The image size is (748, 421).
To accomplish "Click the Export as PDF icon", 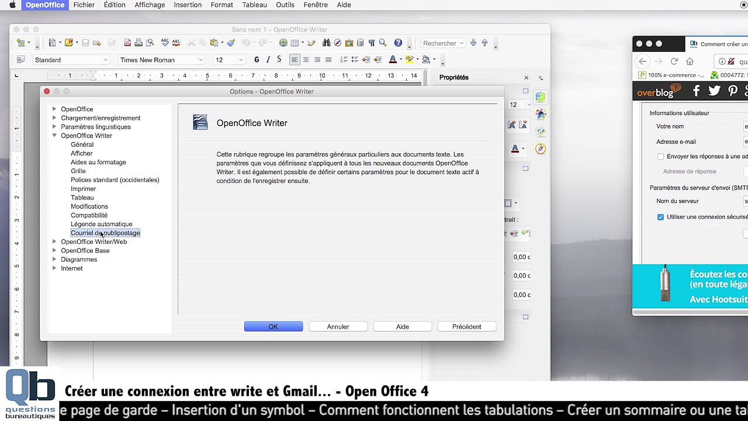I will tap(127, 43).
